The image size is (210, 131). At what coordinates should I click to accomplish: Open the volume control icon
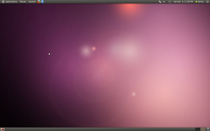164,2
